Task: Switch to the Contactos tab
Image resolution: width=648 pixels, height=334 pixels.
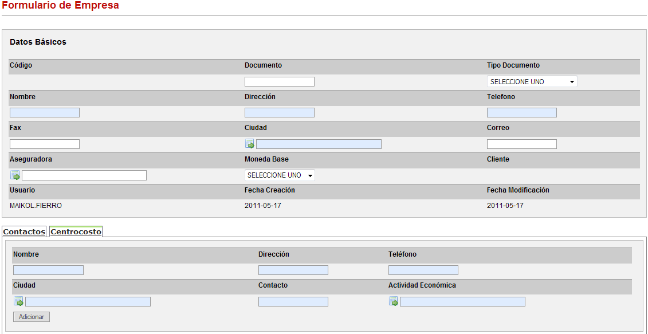Action: (x=24, y=232)
